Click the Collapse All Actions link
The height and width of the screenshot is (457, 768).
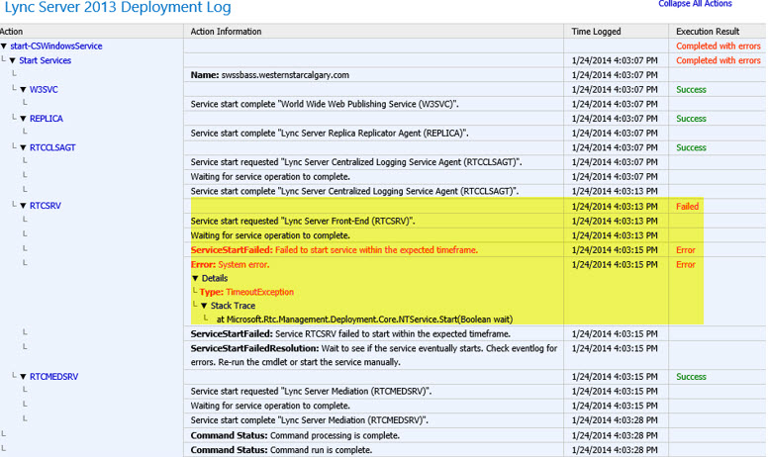point(695,4)
